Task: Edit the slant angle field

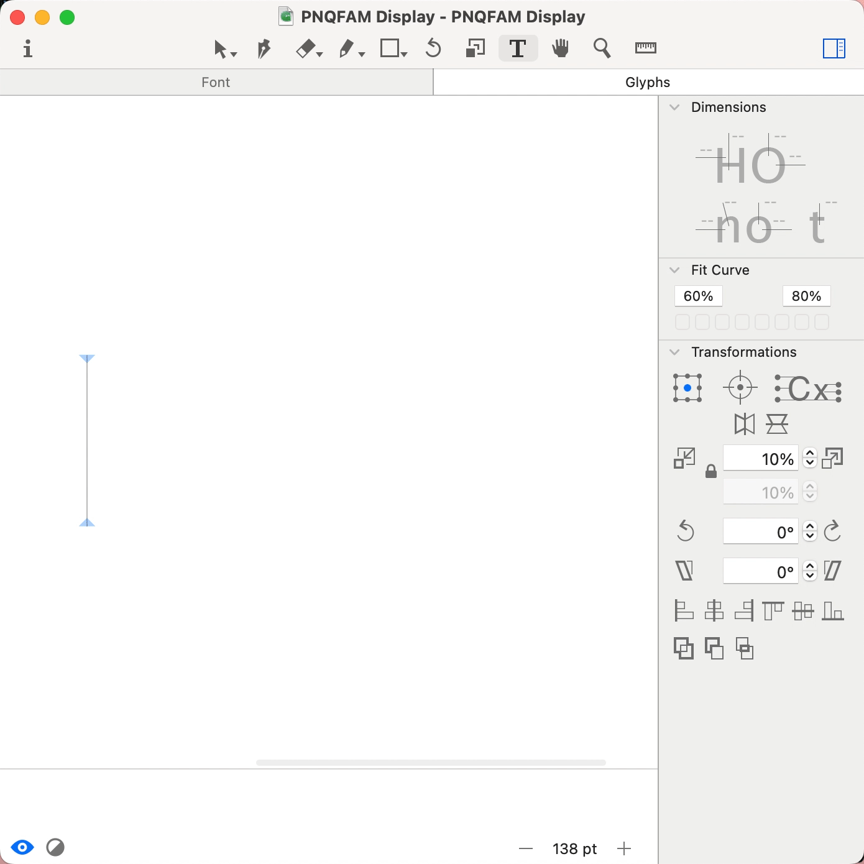Action: coord(761,571)
